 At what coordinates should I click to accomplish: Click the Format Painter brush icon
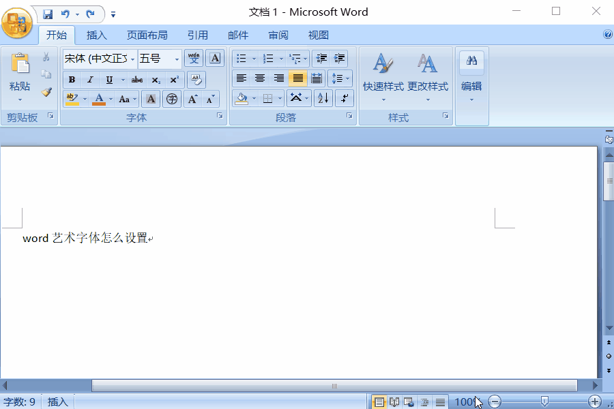(x=46, y=91)
